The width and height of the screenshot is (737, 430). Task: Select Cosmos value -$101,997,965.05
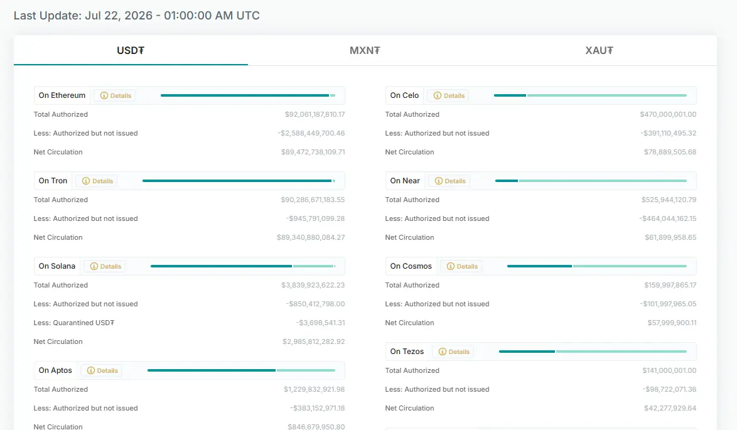point(668,304)
